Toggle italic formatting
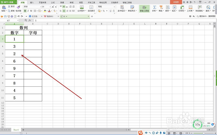217x135 pixels. [28, 11]
